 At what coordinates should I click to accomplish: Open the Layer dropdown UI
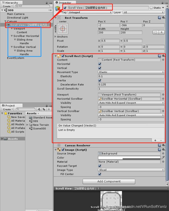pyautogui.click(x=144, y=12)
